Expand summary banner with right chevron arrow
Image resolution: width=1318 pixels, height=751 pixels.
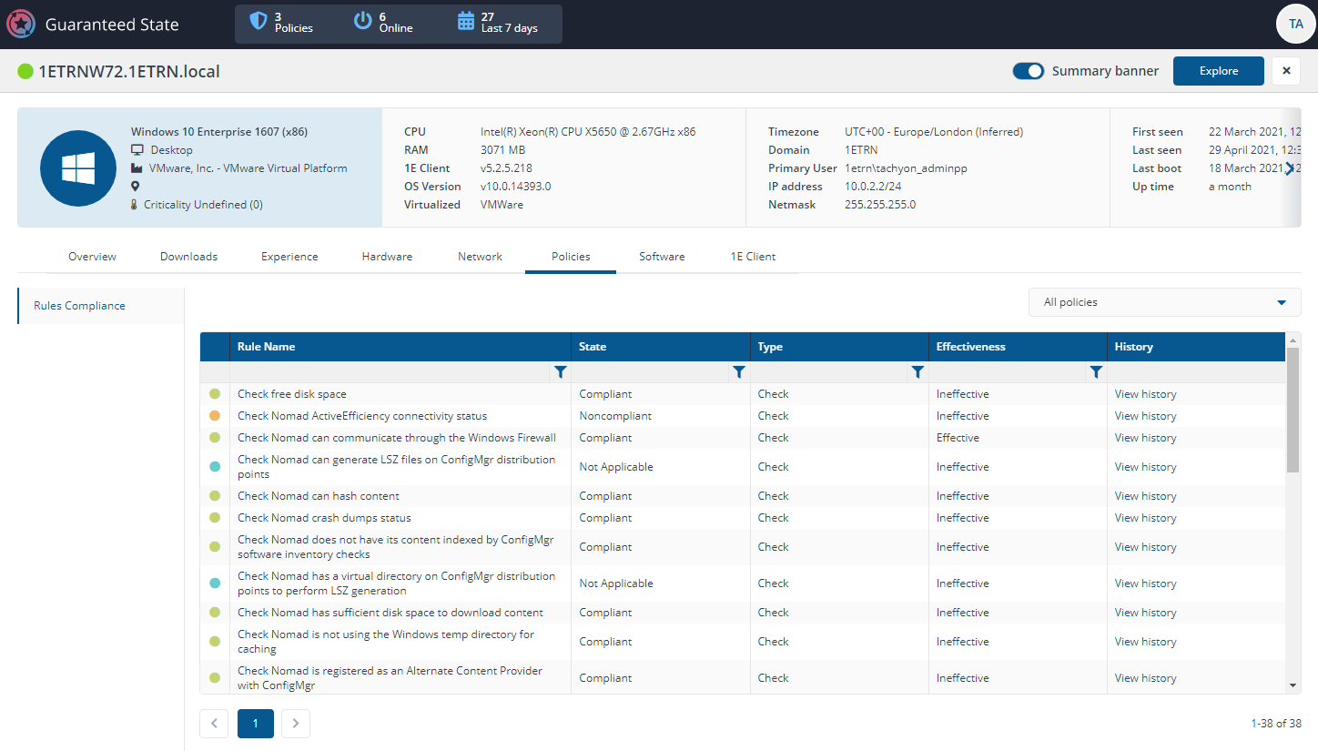point(1288,167)
